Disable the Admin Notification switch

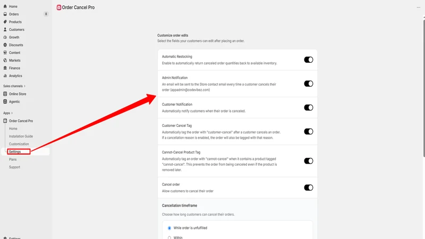pyautogui.click(x=309, y=83)
